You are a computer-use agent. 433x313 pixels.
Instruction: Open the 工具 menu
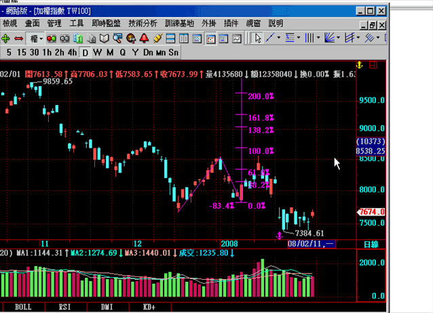[x=77, y=23]
